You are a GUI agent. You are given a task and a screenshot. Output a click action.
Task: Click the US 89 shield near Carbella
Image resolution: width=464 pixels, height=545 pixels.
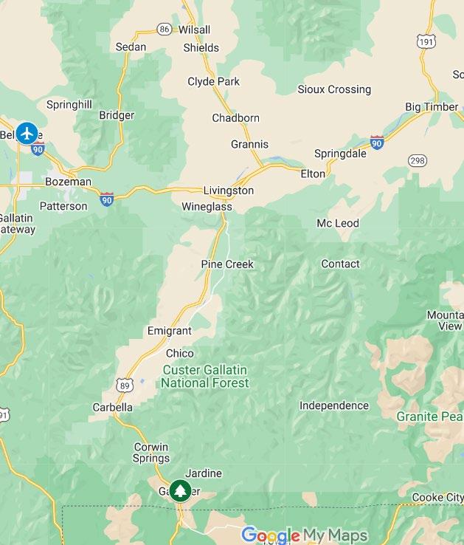(x=125, y=385)
